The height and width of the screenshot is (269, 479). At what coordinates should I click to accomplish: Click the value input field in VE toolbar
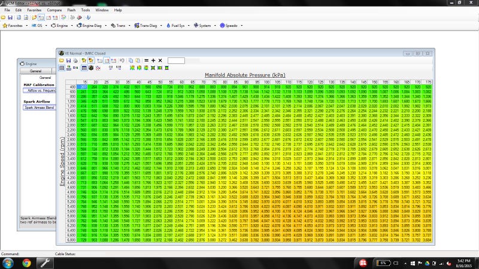176,60
